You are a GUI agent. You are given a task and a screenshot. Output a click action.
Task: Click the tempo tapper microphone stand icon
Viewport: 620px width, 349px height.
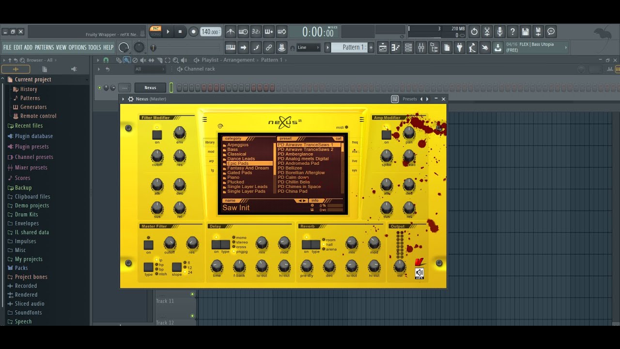pos(472,47)
